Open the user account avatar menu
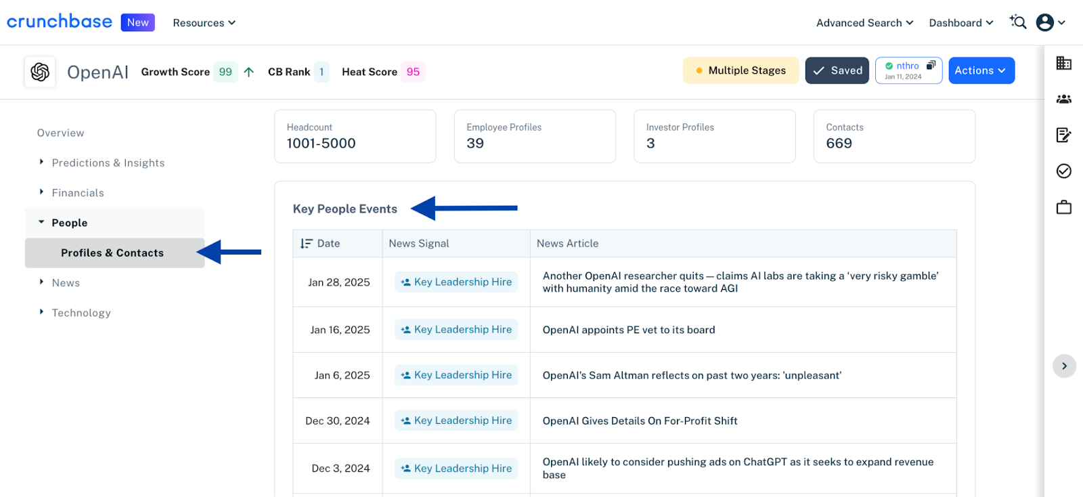This screenshot has height=497, width=1083. (x=1051, y=22)
